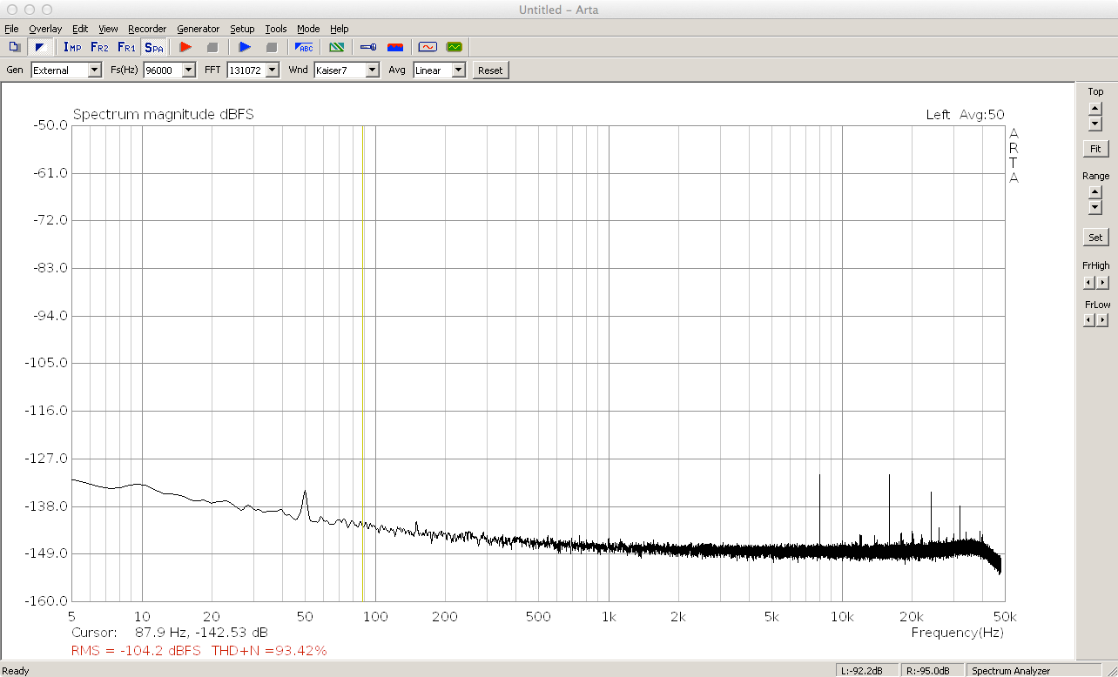
Task: Click the Cursor 87.9 Hz readout text
Action: [x=170, y=632]
